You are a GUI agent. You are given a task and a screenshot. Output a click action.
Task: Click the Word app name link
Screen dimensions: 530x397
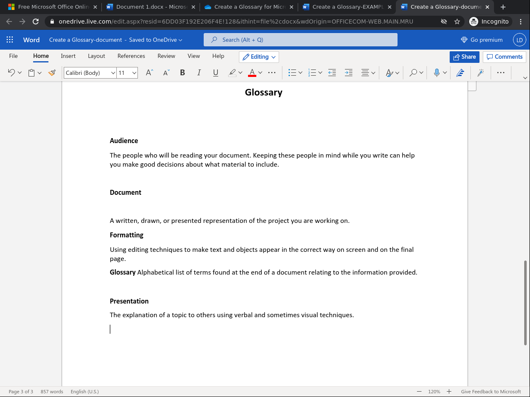[x=31, y=40]
